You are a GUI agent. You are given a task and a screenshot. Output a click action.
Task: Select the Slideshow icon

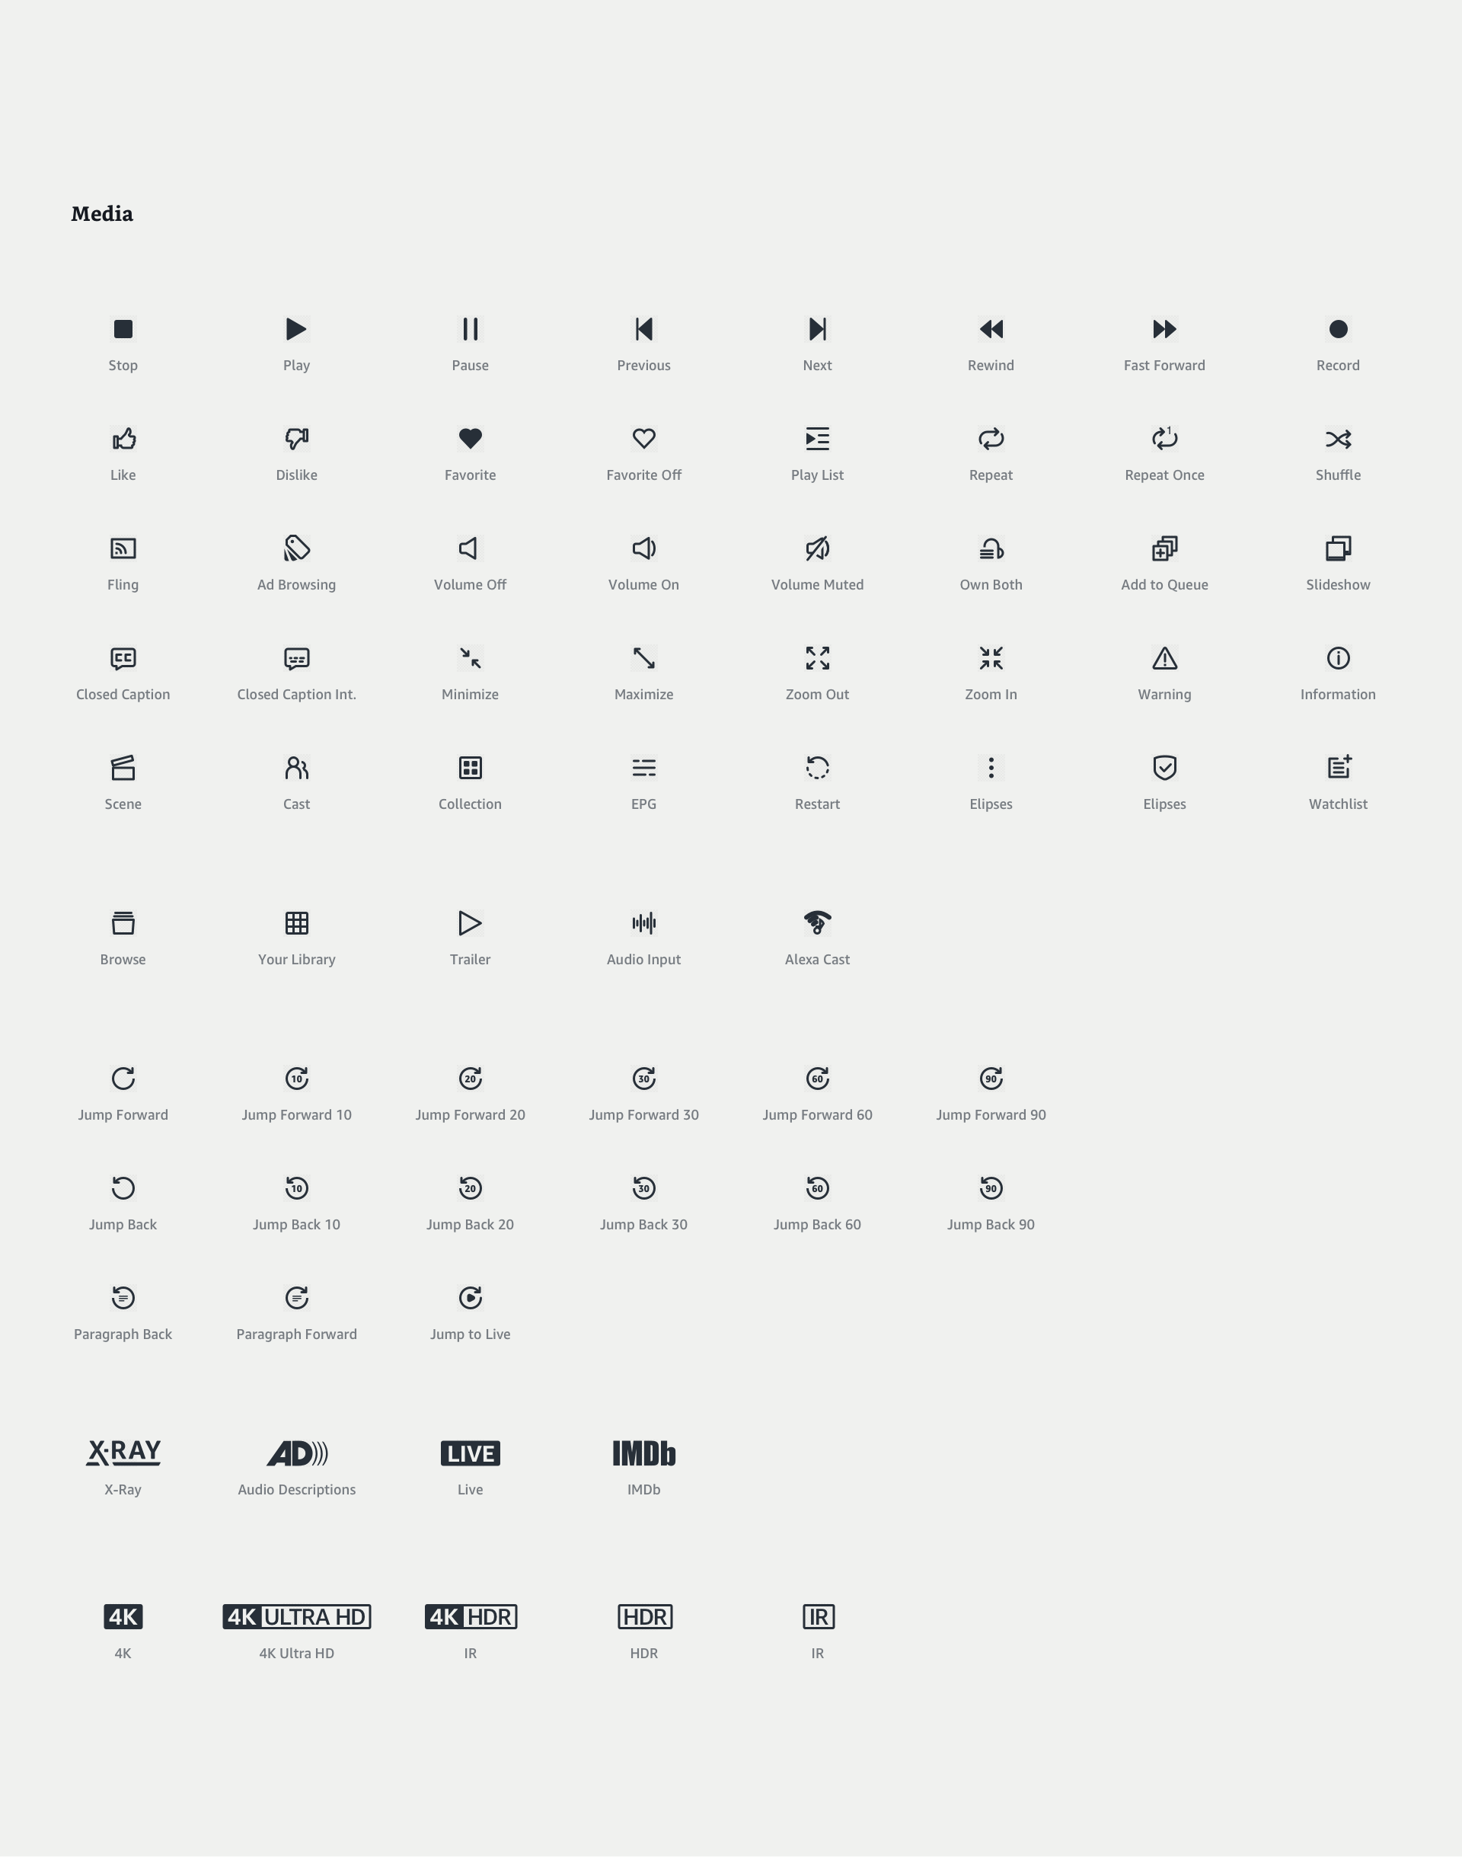1338,548
